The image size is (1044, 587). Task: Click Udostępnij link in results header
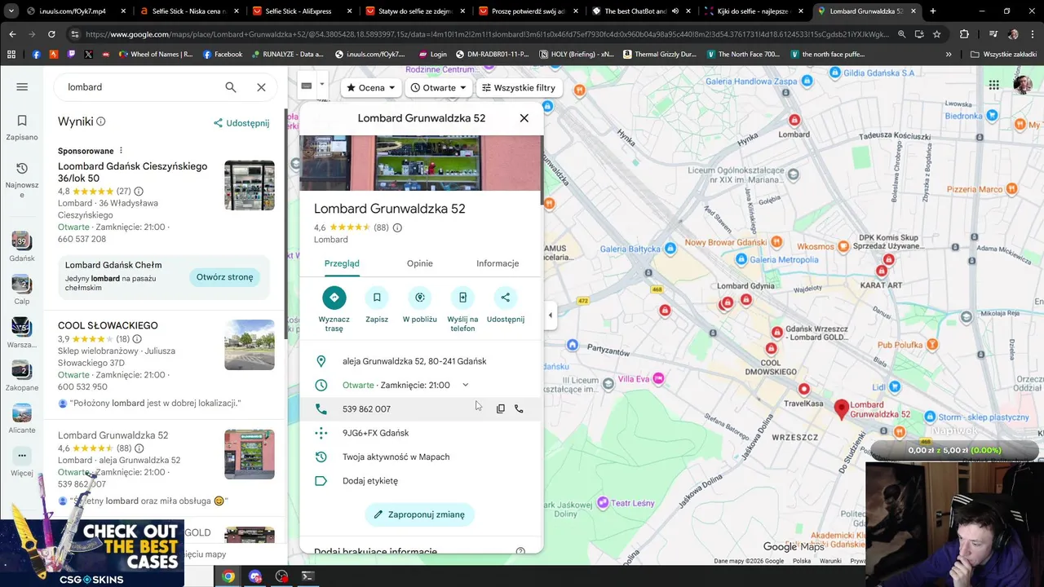(241, 123)
